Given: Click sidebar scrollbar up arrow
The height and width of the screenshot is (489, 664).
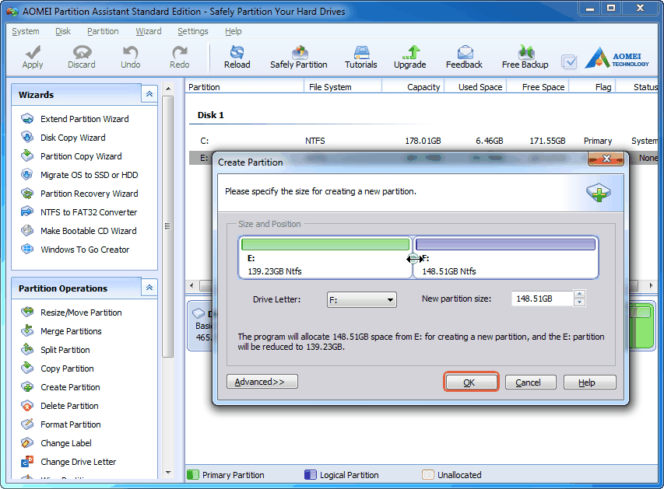Looking at the screenshot, I should click(x=168, y=89).
